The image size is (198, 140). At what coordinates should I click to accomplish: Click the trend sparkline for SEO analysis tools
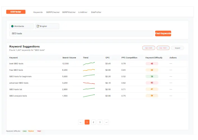(x=89, y=96)
